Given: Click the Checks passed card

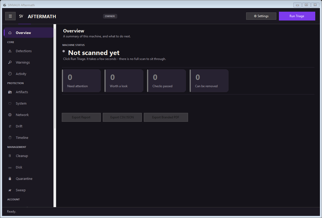Looking at the screenshot, I should 166,81.
